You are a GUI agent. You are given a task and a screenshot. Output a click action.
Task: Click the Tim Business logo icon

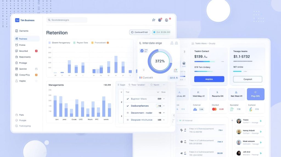click(17, 20)
